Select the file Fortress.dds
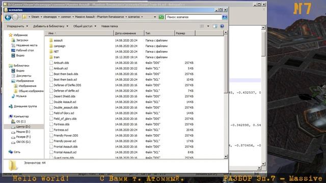The width and height of the screenshot is (326, 183). 62,124
